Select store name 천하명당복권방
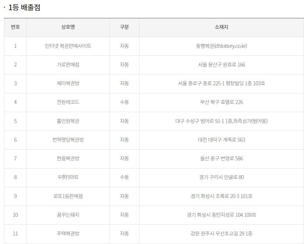The height and width of the screenshot is (244, 304). (x=68, y=140)
